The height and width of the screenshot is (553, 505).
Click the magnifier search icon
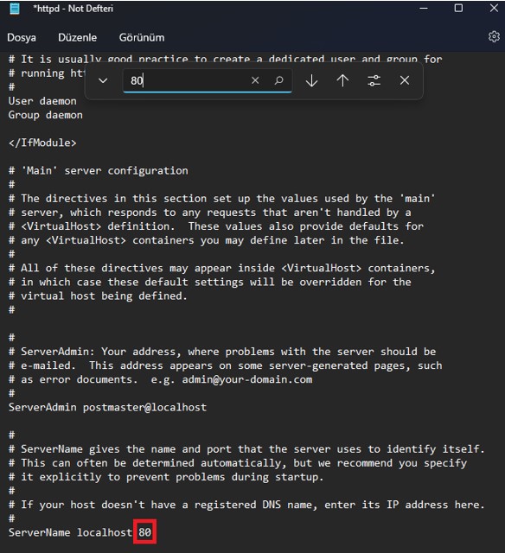[x=278, y=80]
